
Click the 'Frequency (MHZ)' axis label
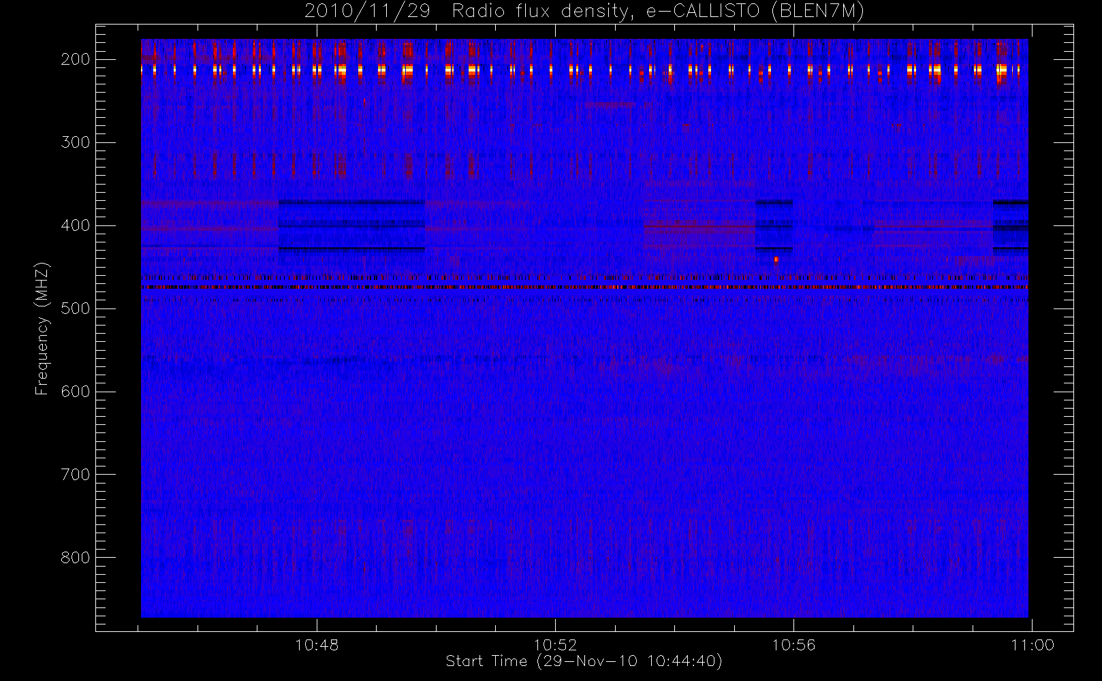tap(42, 328)
